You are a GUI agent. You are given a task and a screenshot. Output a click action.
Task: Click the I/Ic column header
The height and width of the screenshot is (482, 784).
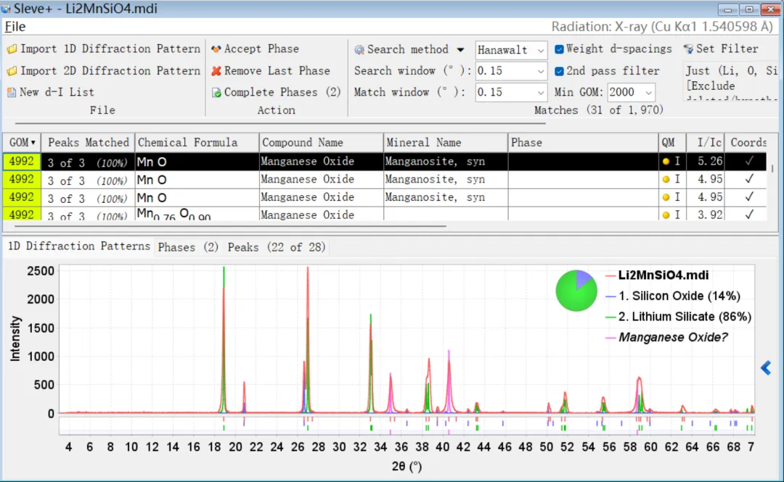[x=706, y=142]
